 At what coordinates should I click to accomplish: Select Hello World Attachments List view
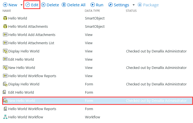(31, 43)
